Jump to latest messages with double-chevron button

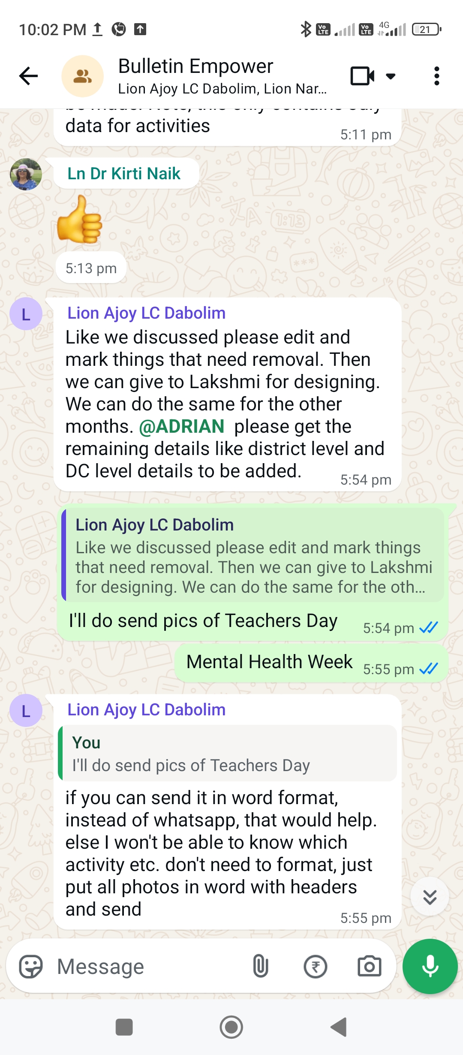[x=430, y=897]
